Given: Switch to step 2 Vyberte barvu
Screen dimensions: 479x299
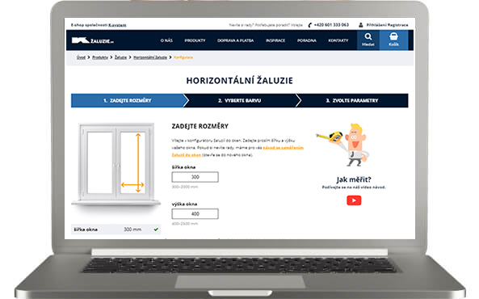Looking at the screenshot, I should (x=240, y=100).
